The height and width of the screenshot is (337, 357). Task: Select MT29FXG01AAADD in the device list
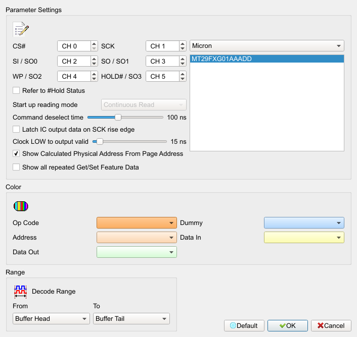(x=267, y=59)
